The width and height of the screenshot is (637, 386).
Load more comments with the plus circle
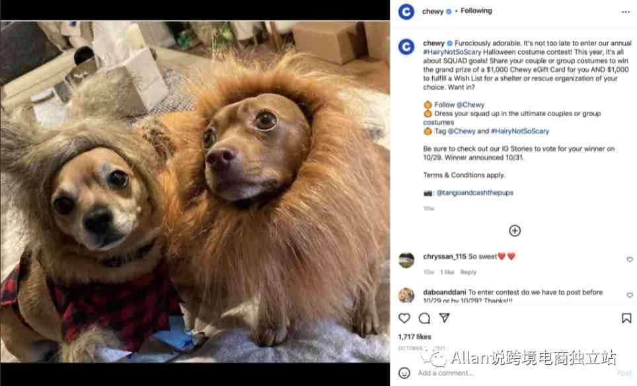515,231
